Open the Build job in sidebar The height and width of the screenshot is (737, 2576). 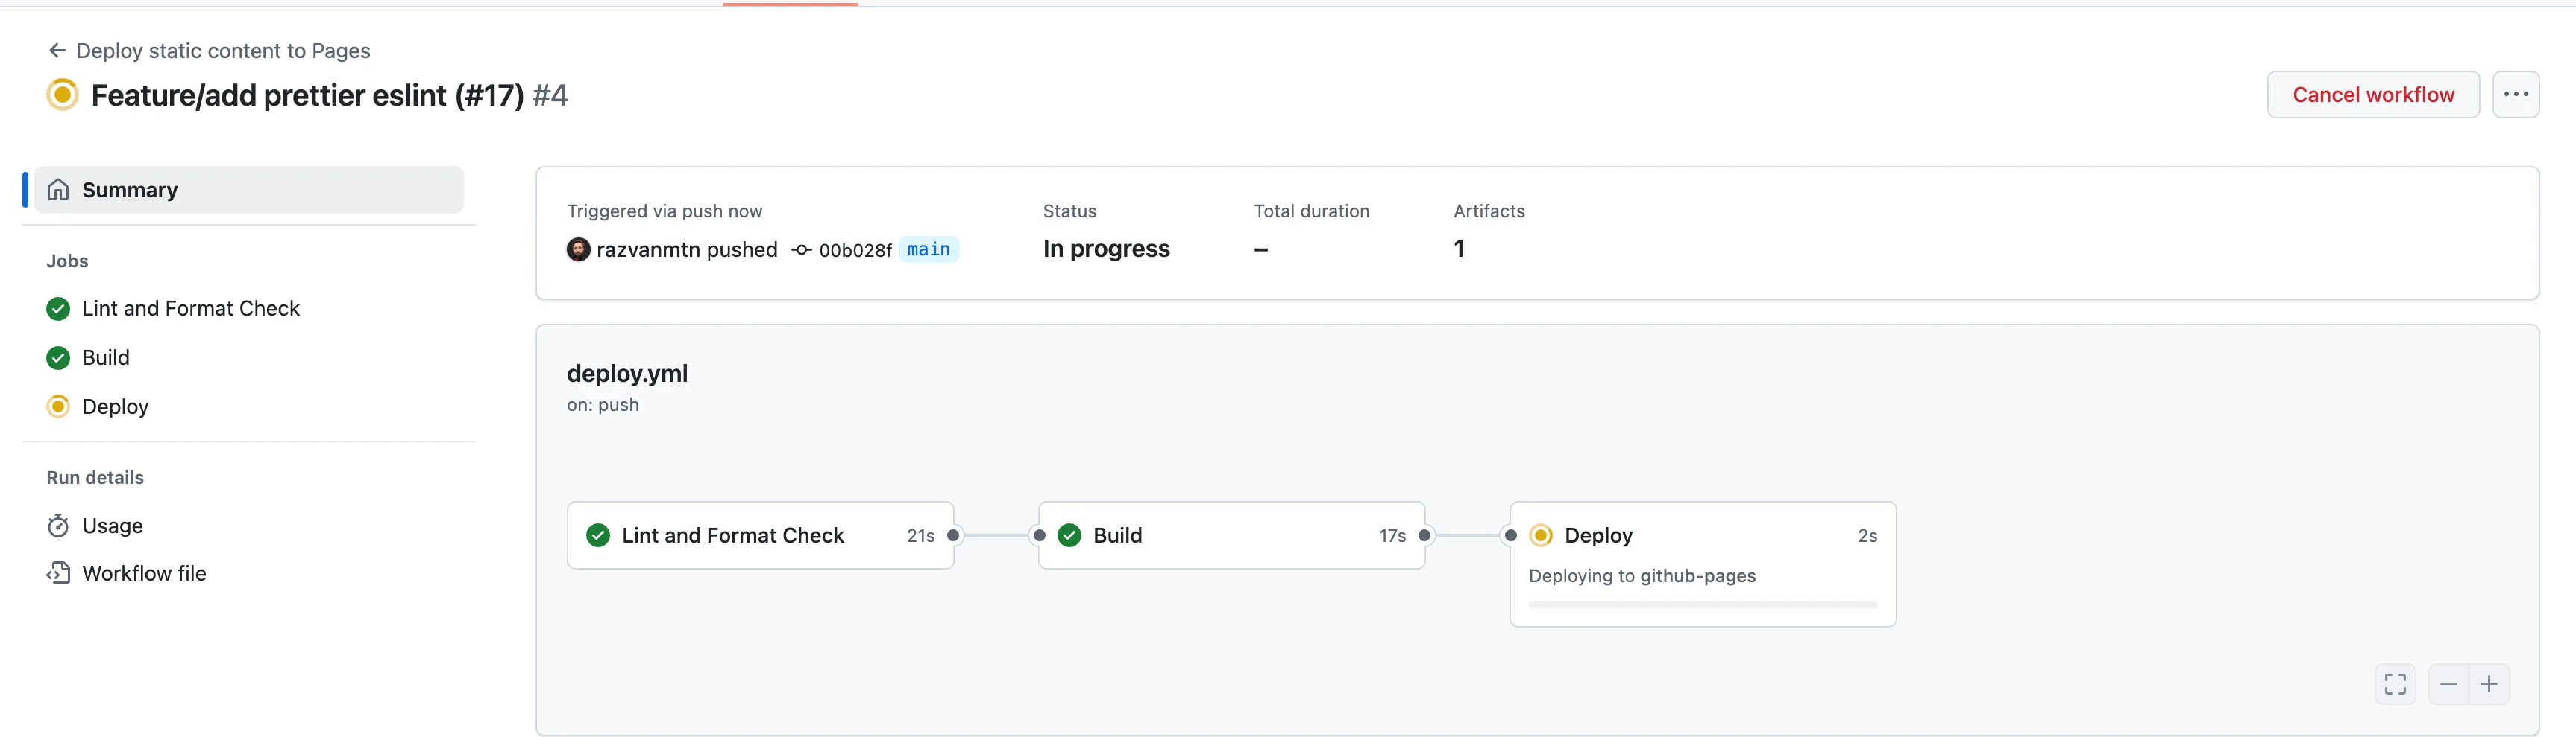[105, 357]
